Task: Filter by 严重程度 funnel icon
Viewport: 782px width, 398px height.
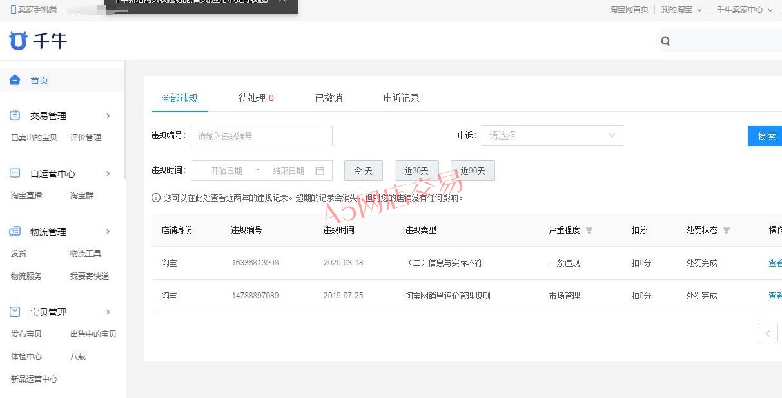Action: [x=589, y=231]
